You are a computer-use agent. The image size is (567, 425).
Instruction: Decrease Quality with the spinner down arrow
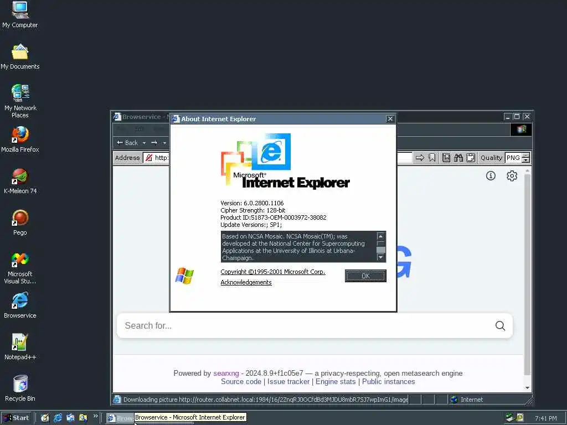click(x=526, y=160)
